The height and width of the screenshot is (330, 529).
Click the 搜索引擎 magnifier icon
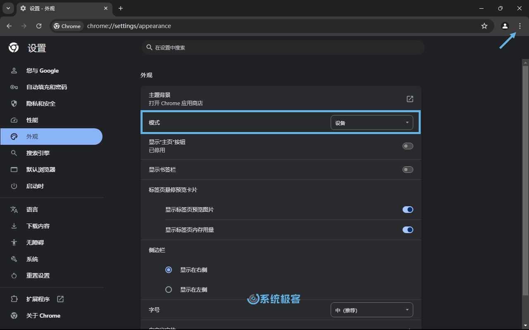(x=14, y=153)
